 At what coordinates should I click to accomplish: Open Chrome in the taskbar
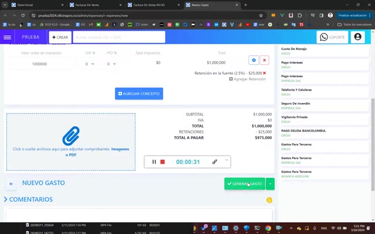point(268,228)
